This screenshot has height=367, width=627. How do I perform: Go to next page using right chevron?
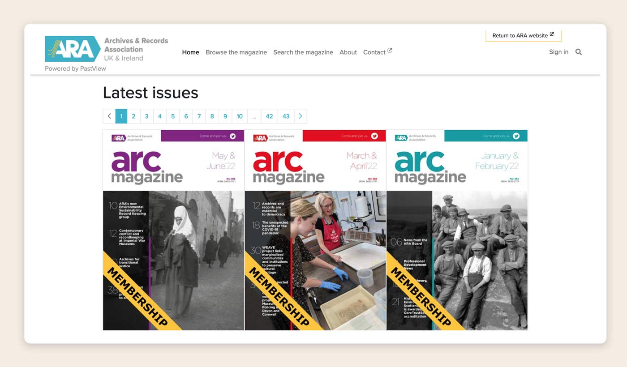click(300, 116)
